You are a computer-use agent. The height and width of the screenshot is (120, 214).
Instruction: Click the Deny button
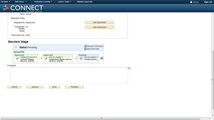pos(55,87)
